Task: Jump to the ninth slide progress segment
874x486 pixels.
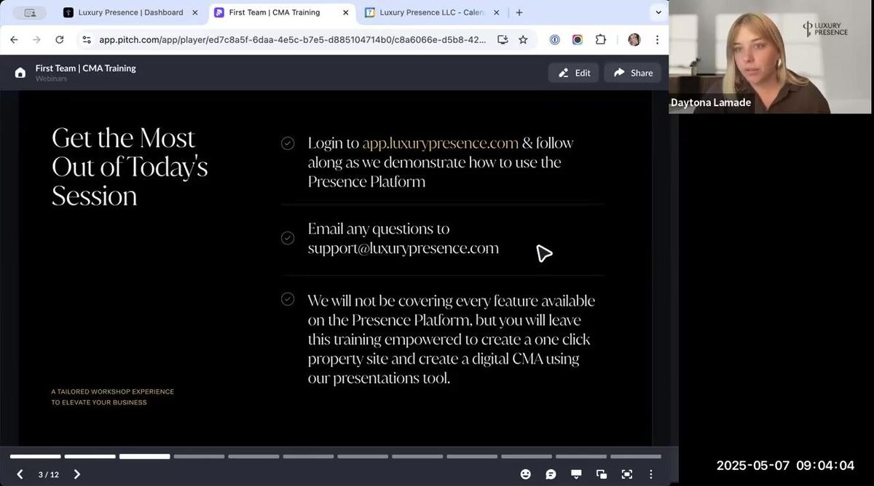Action: coord(473,457)
